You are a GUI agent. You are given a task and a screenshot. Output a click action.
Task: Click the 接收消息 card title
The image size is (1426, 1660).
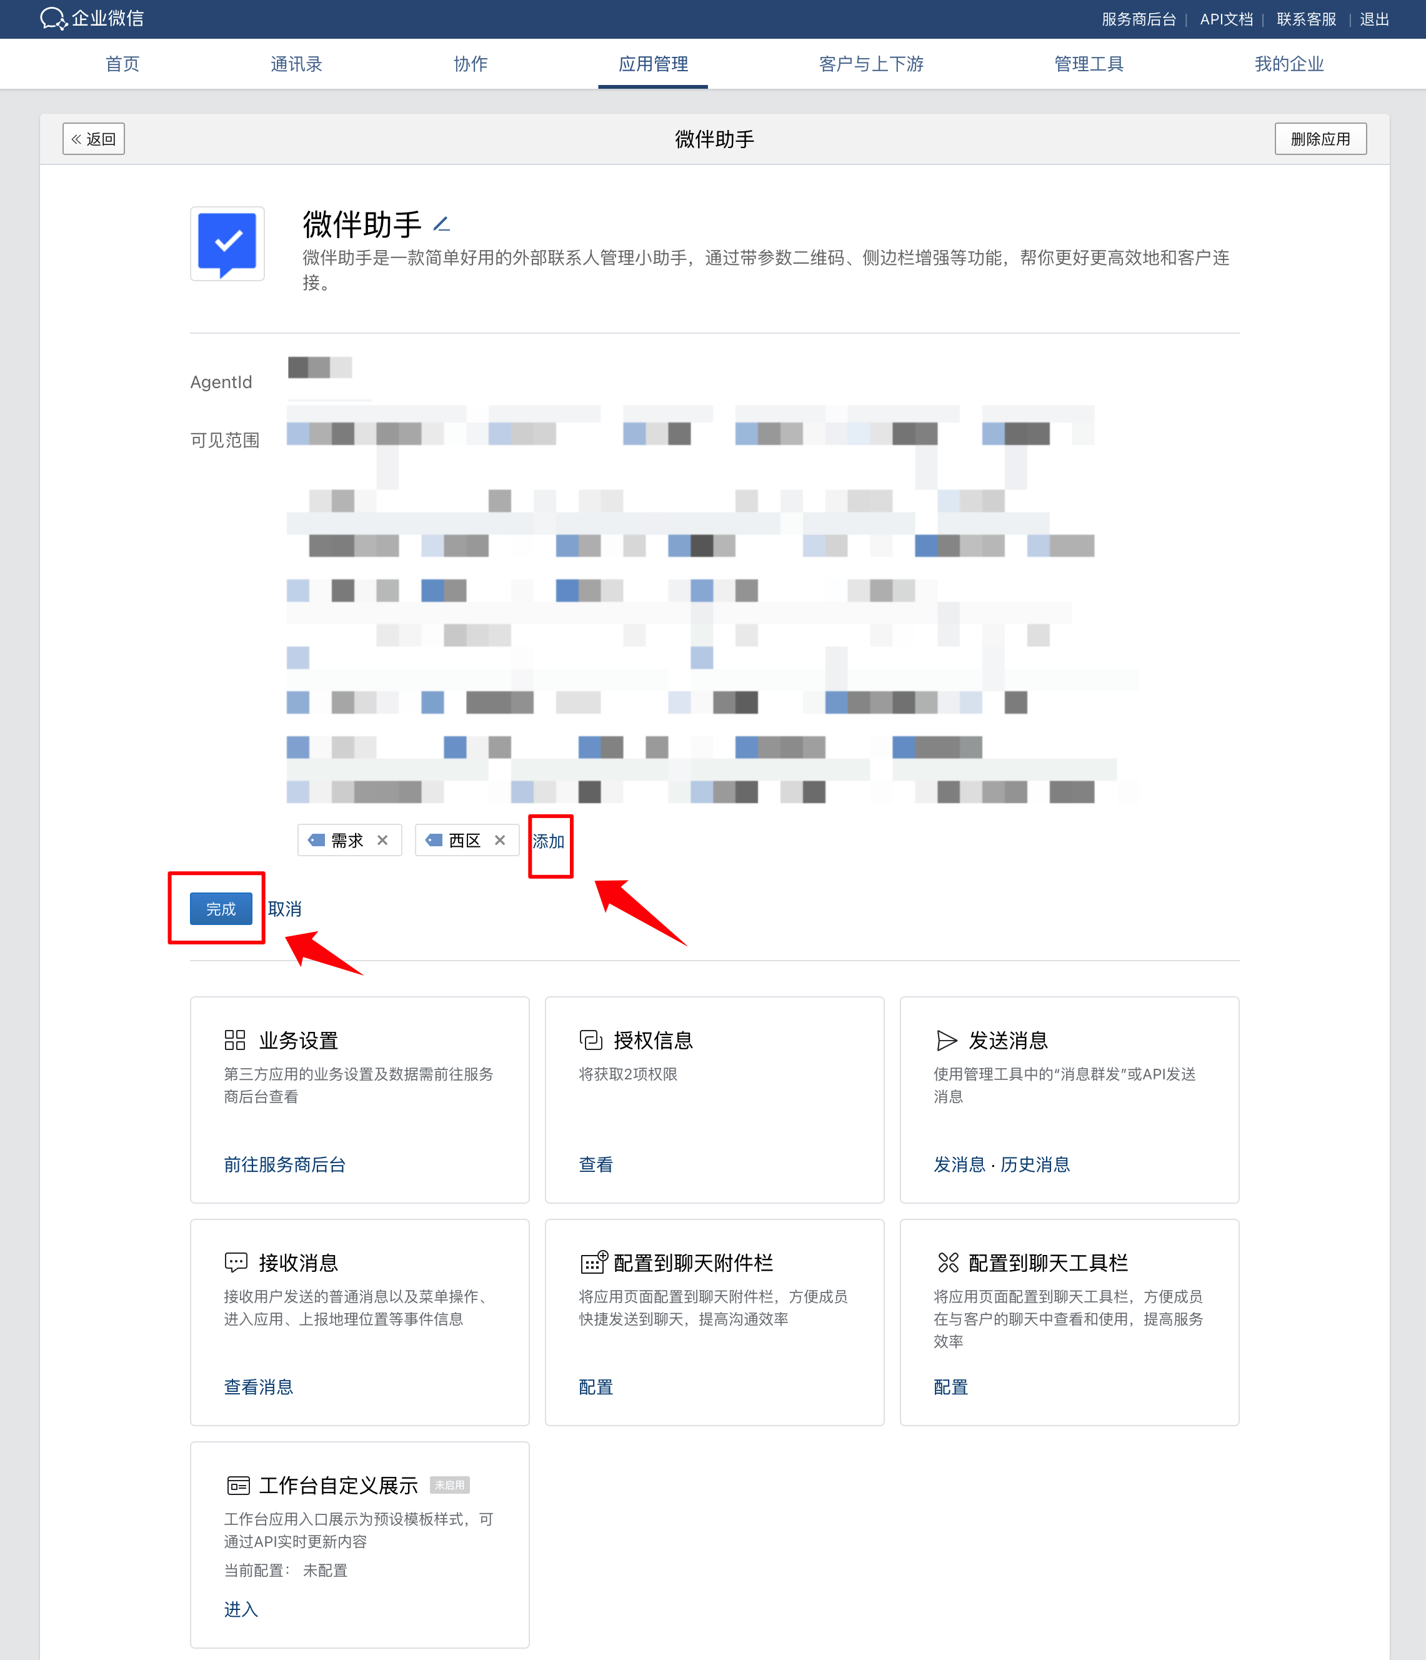[x=299, y=1262]
